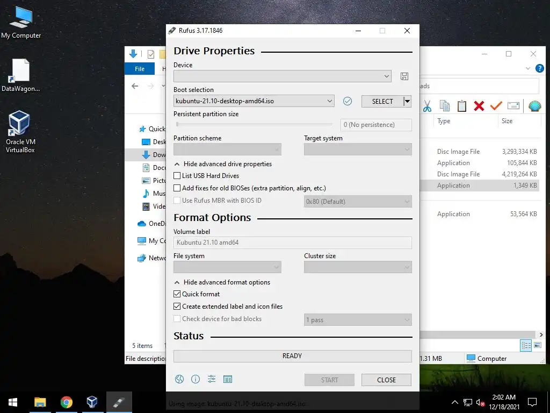
Task: Click the shell icon in File Explorer toolbar
Action: coord(534,106)
